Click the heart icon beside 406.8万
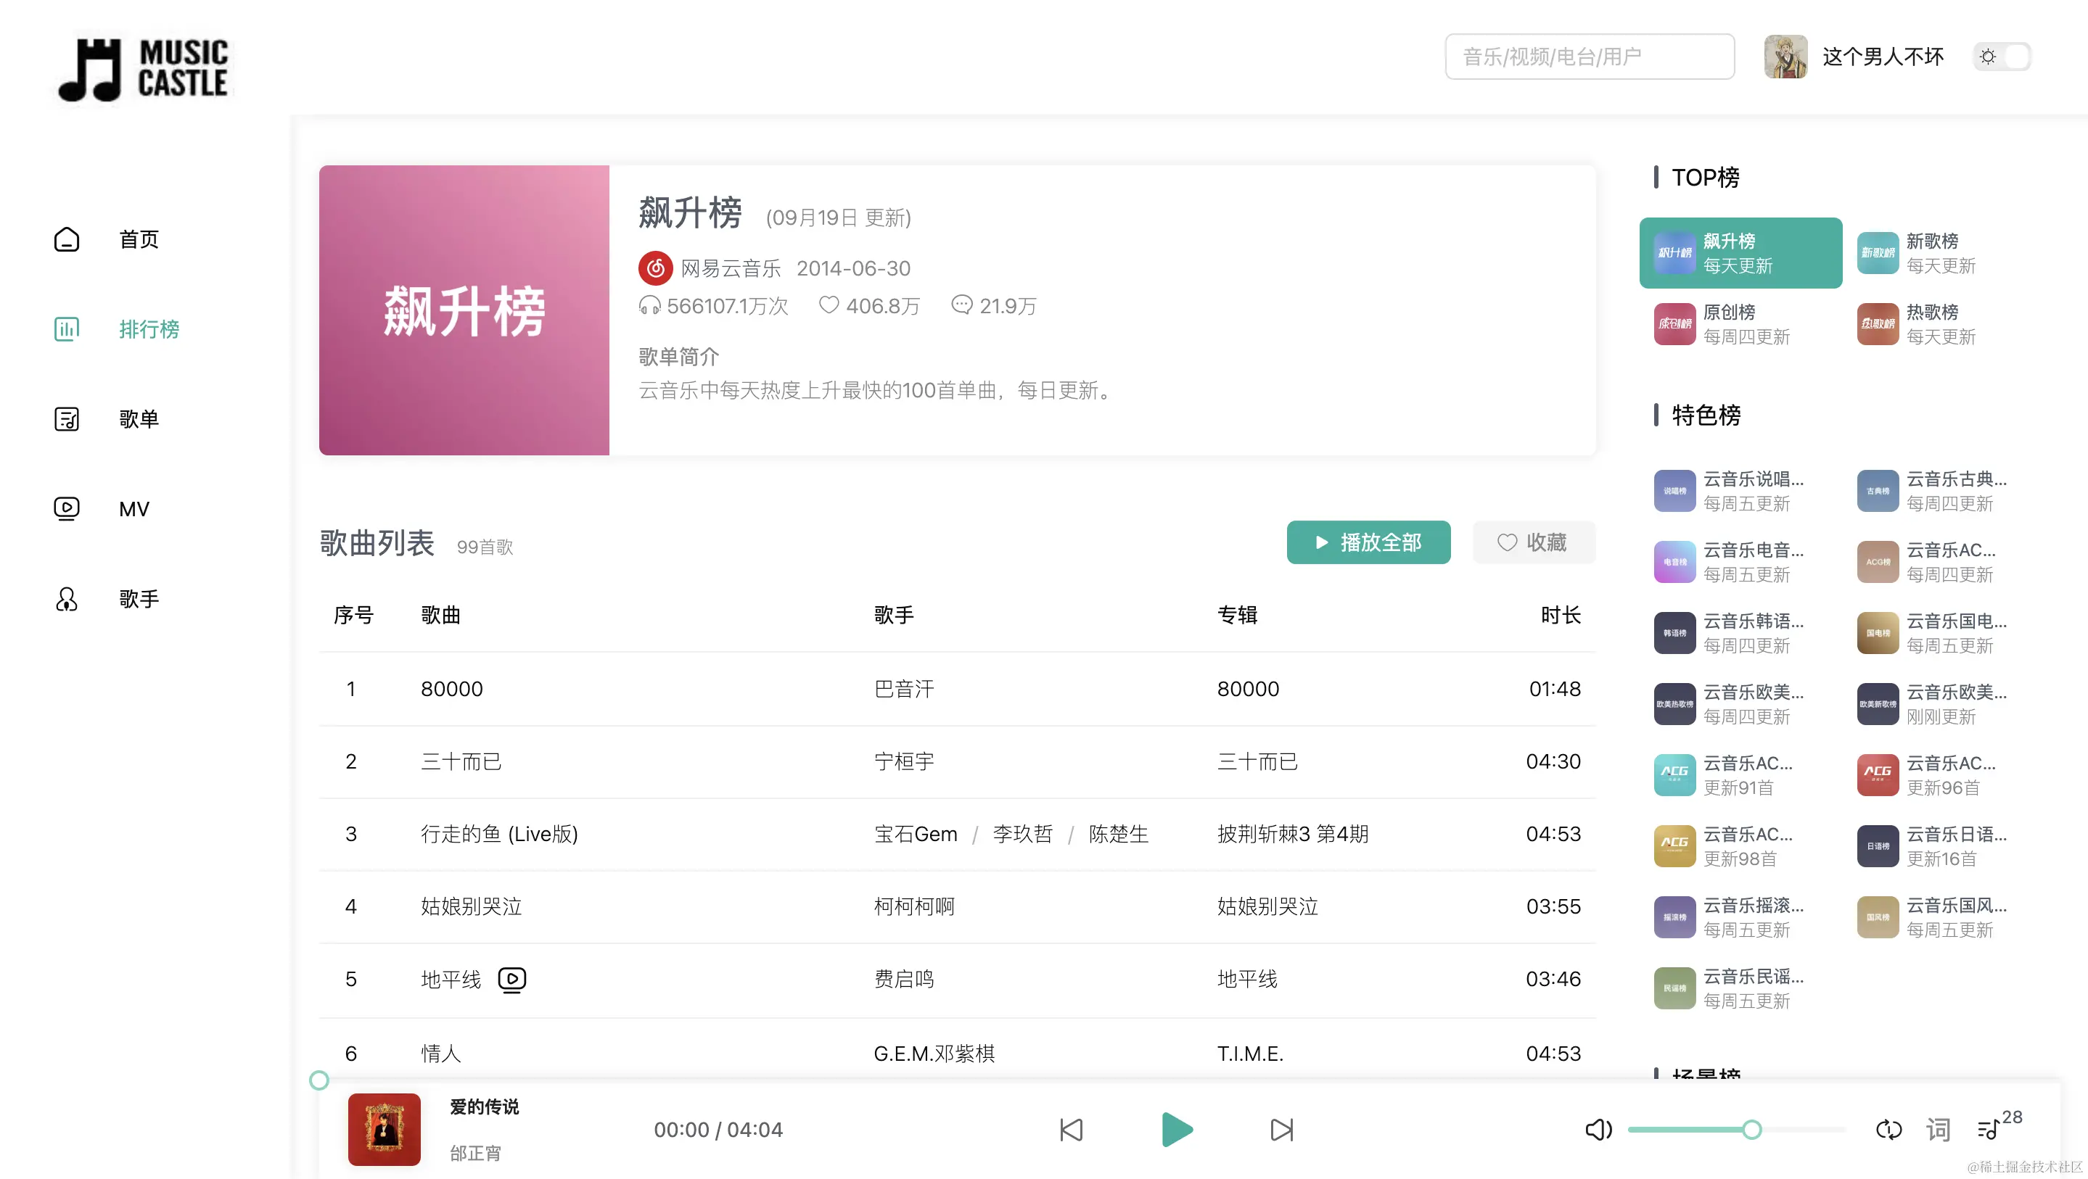Viewport: 2088px width, 1179px height. (x=829, y=305)
